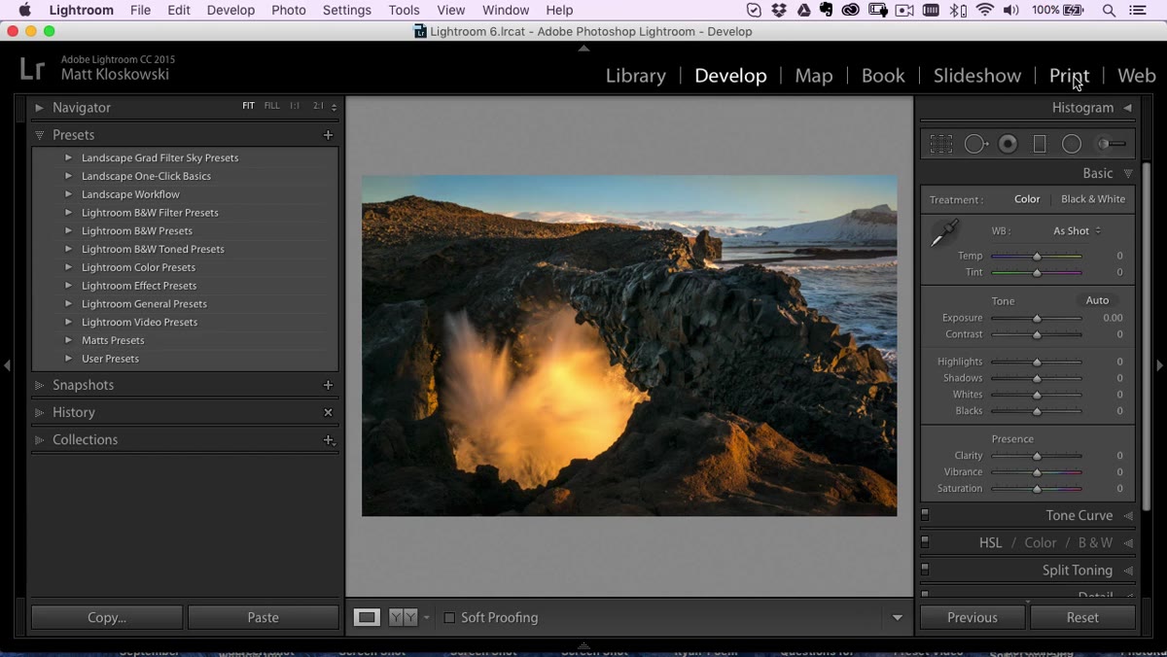Clear History with the X icon
This screenshot has width=1167, height=657.
click(328, 412)
